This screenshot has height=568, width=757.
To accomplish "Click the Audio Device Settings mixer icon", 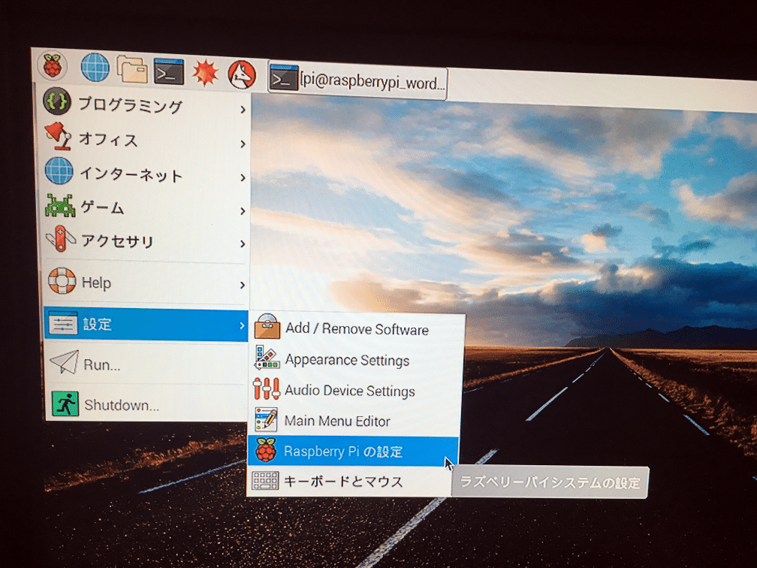I will click(267, 388).
